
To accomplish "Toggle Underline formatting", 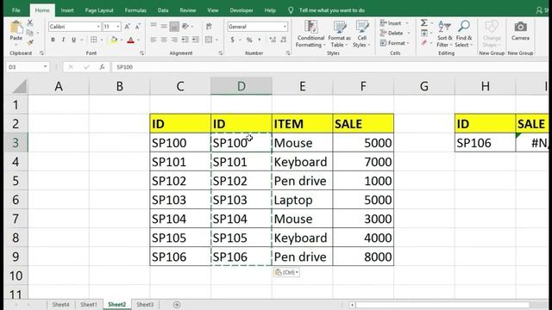I will (73, 40).
